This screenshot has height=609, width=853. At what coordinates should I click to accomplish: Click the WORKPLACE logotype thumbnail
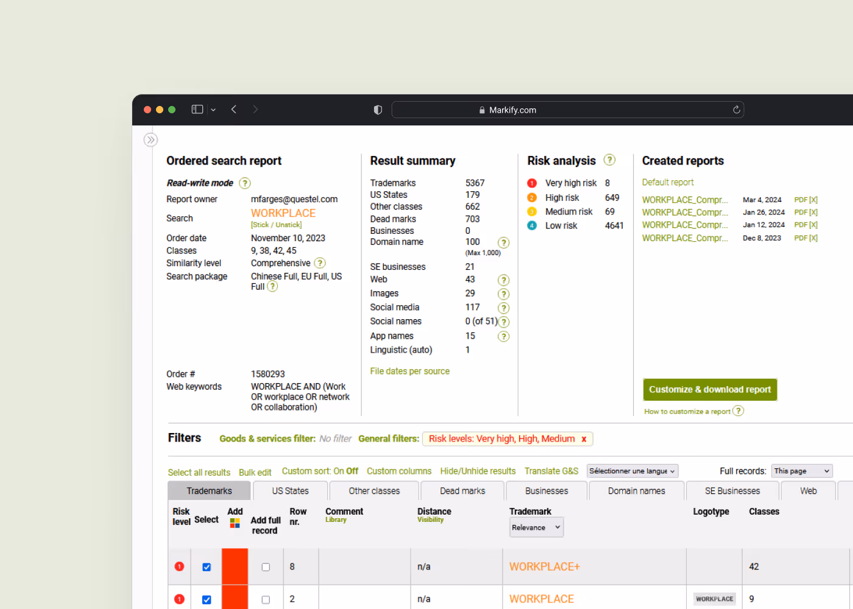pos(715,599)
